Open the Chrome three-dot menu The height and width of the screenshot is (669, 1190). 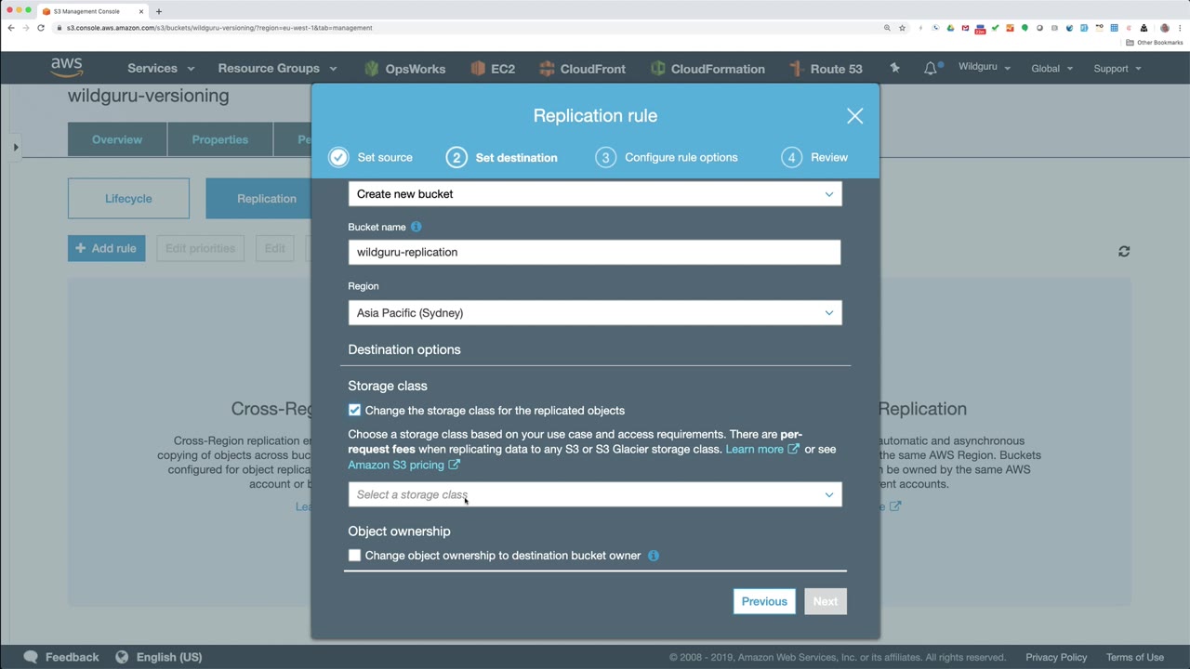[1180, 28]
